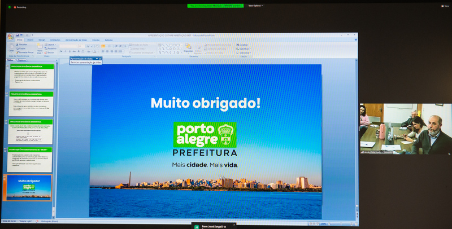Click the decrease indent icon
The width and height of the screenshot is (452, 229).
[x=116, y=46]
